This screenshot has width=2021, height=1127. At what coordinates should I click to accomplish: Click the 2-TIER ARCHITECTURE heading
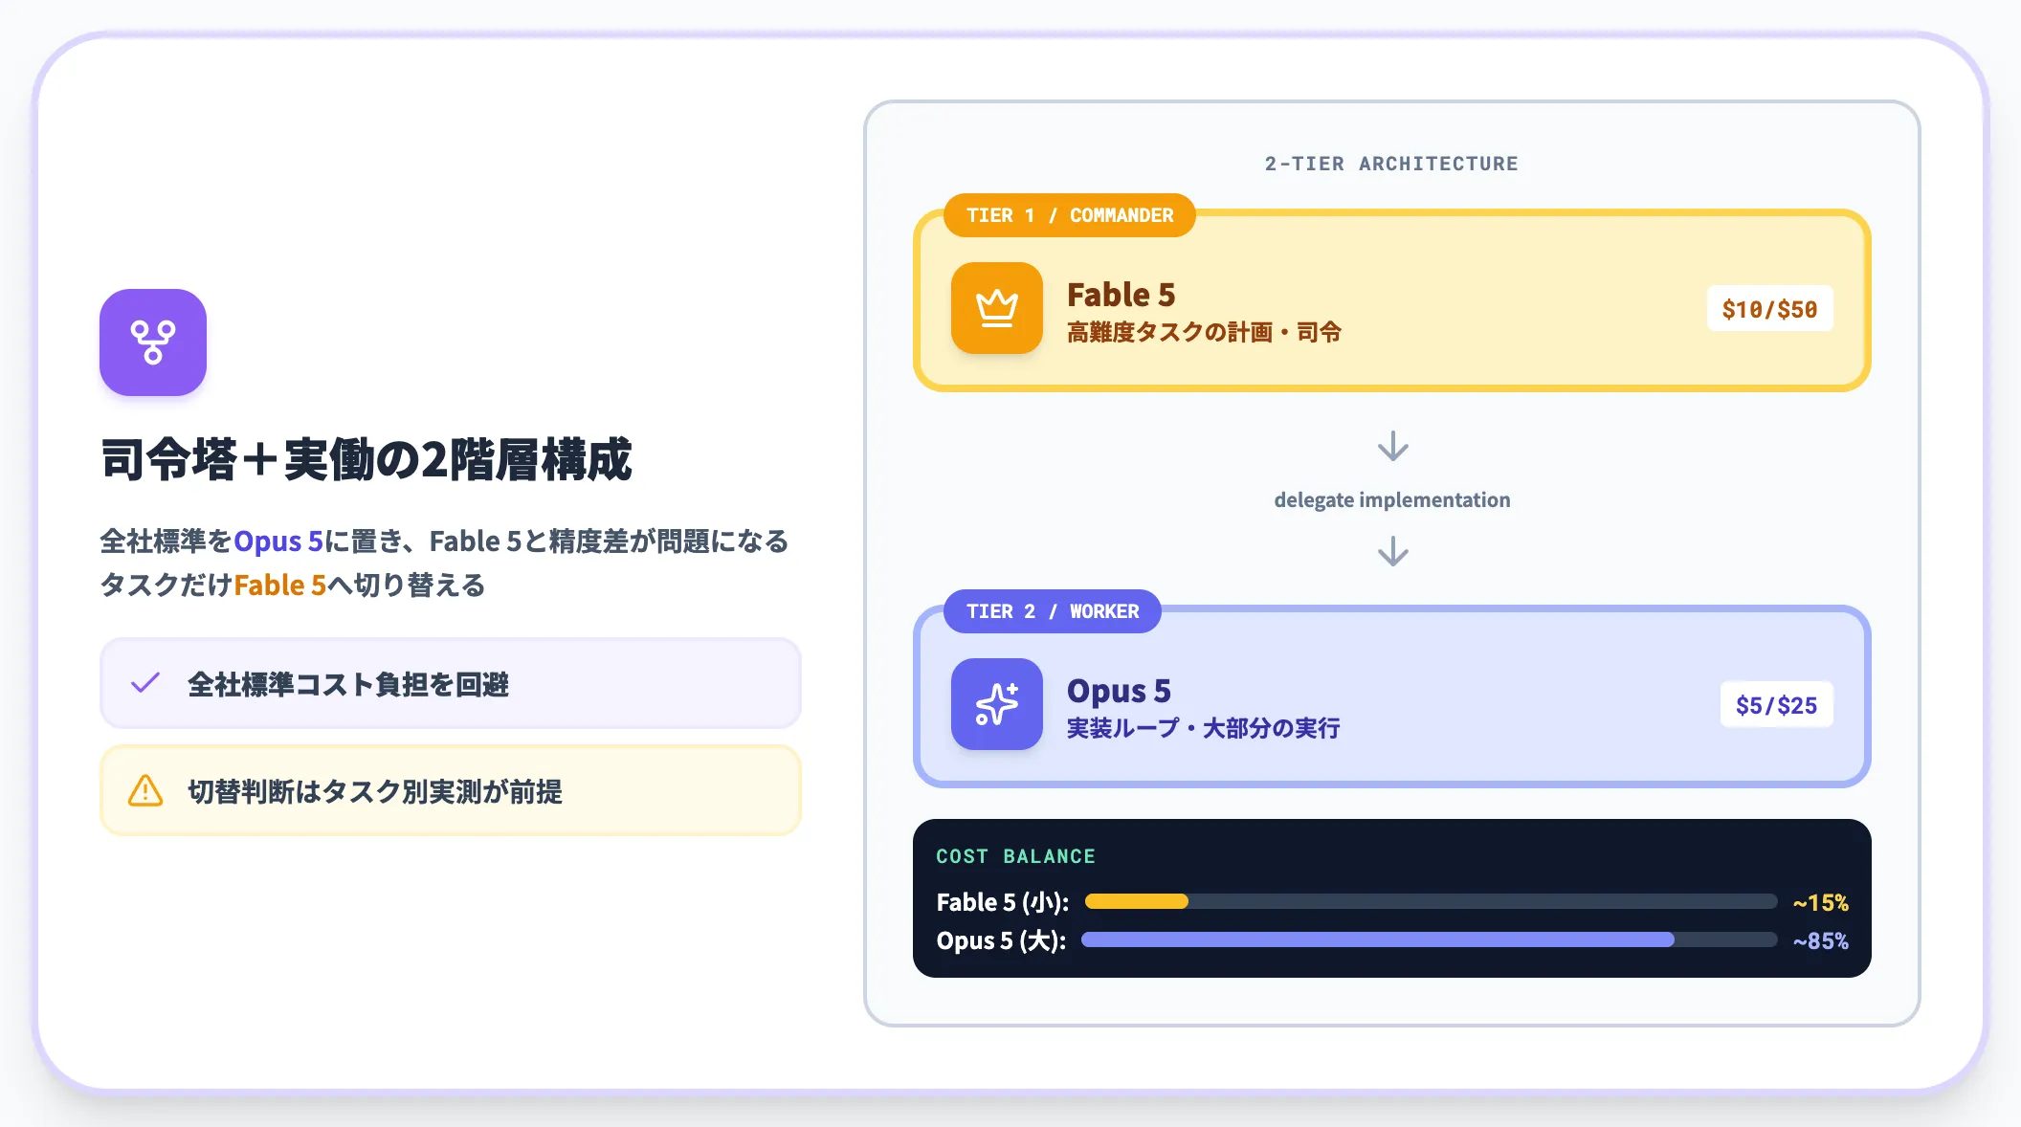(x=1391, y=164)
